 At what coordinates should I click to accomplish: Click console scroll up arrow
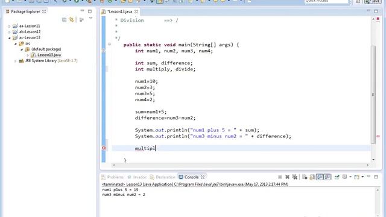(x=378, y=190)
